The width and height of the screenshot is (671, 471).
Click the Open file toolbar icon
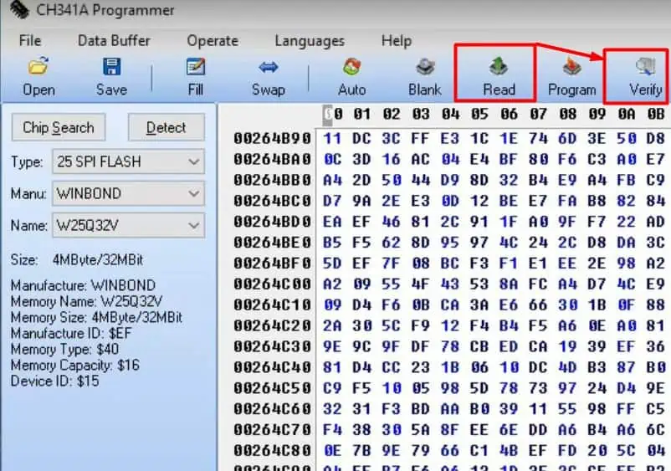[x=38, y=67]
